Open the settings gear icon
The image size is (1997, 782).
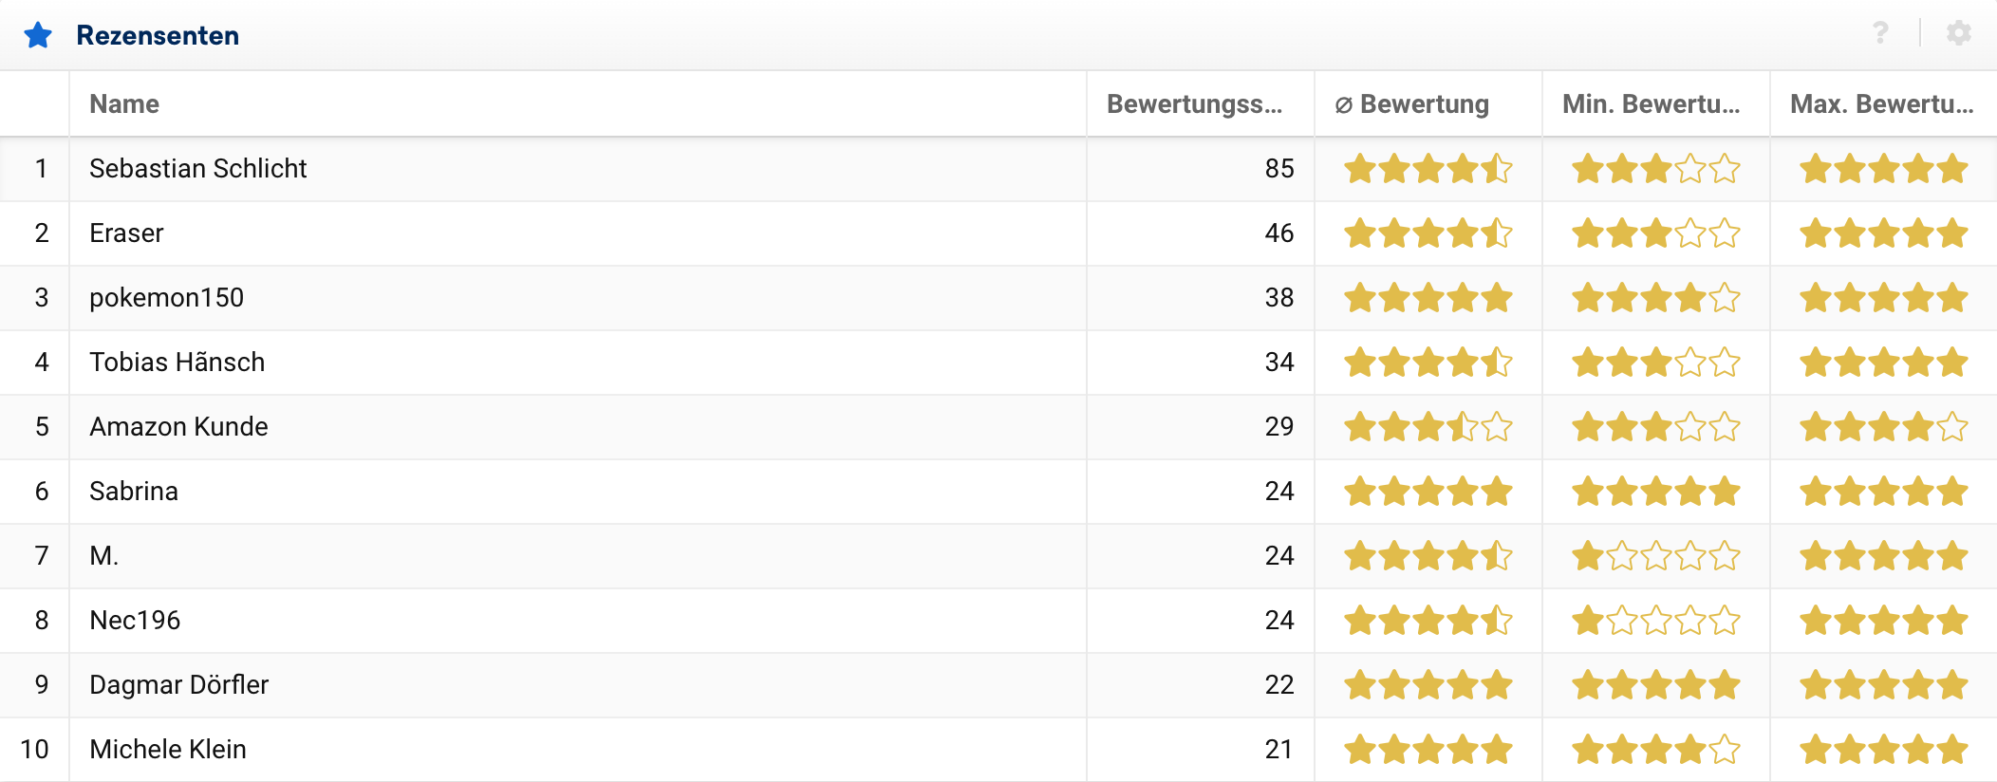pos(1958,33)
